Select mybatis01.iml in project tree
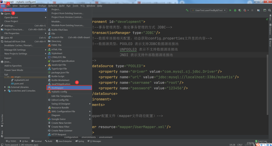The width and height of the screenshot is (272, 146). tap(21, 80)
